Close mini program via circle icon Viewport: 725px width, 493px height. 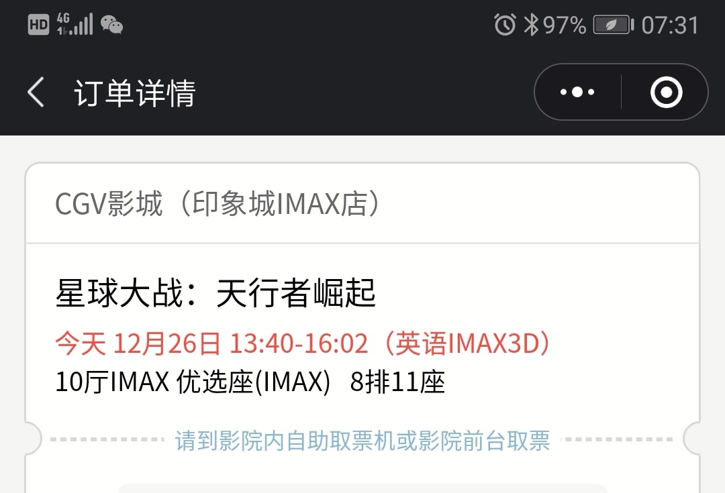click(x=666, y=92)
